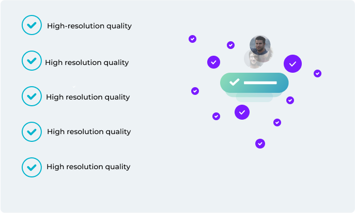
Task: Click the last teal check circle in list
Action: (32, 168)
